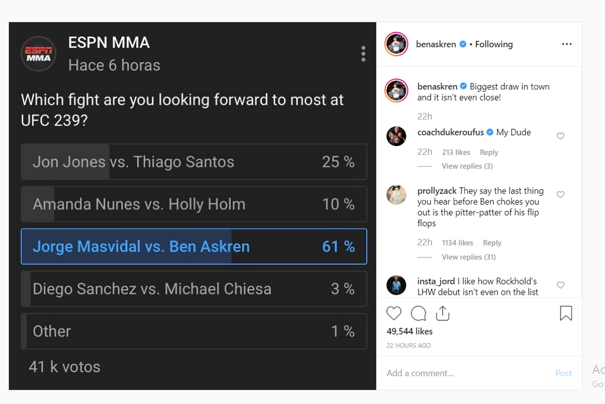The height and width of the screenshot is (404, 605).
Task: Share the post with the share icon
Action: coord(443,313)
